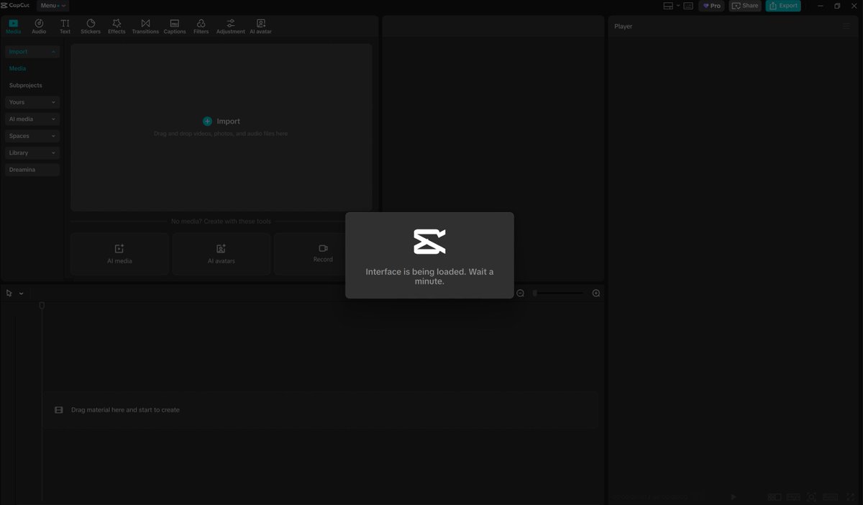This screenshot has height=505, width=863.
Task: Click the Share button
Action: [x=745, y=6]
